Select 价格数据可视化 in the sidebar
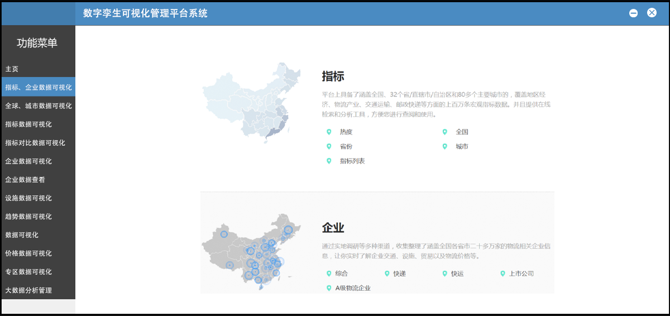 coord(28,253)
